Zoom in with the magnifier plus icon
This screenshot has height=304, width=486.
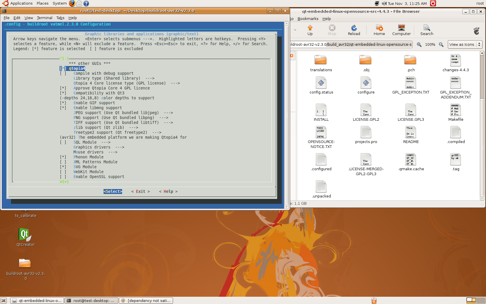441,45
